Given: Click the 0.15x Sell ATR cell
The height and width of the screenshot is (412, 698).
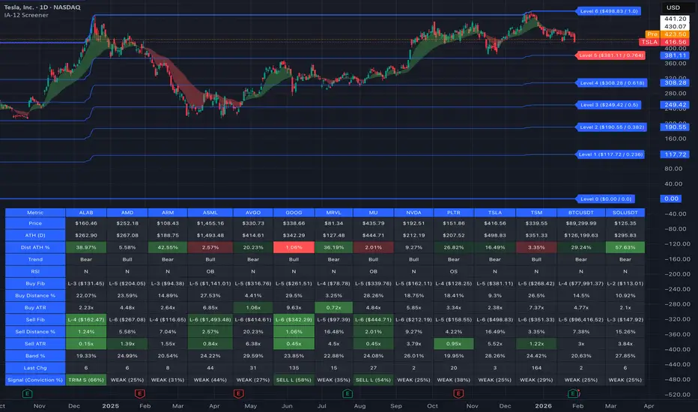Looking at the screenshot, I should [x=86, y=343].
